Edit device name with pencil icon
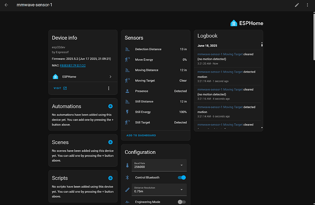315x205 pixels. pos(297,5)
